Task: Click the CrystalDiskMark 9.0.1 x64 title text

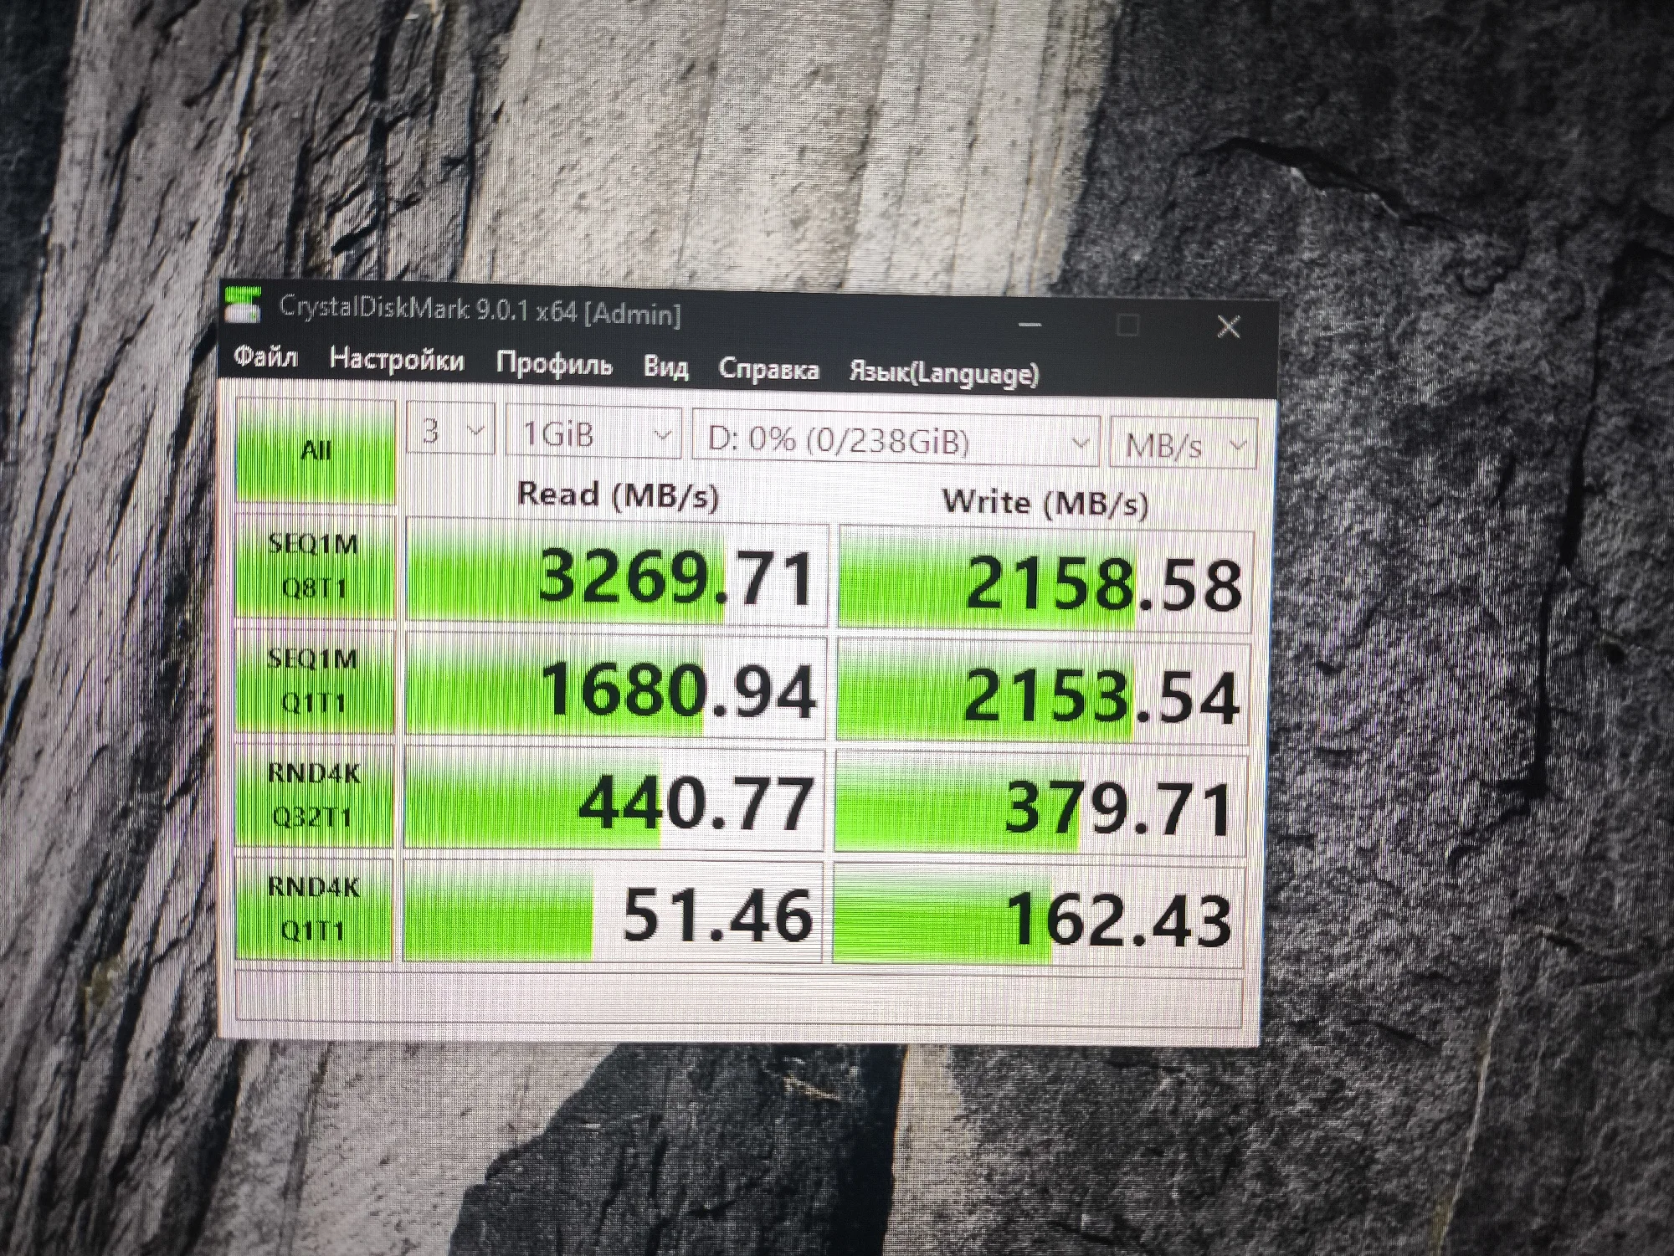Action: [x=480, y=310]
